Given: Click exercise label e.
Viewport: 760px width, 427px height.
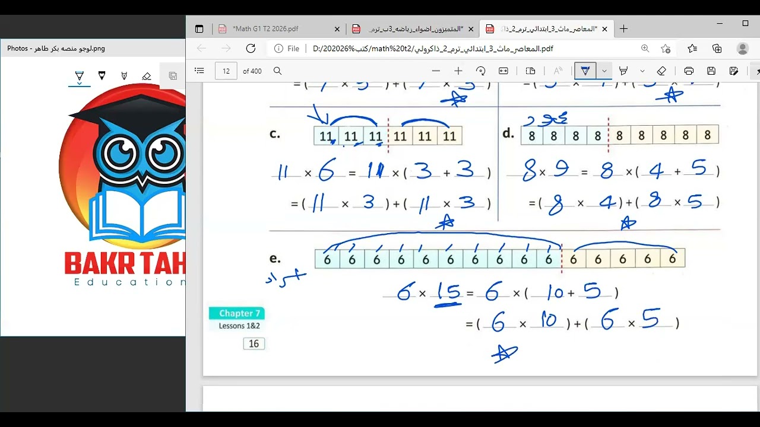Looking at the screenshot, I should coord(275,258).
